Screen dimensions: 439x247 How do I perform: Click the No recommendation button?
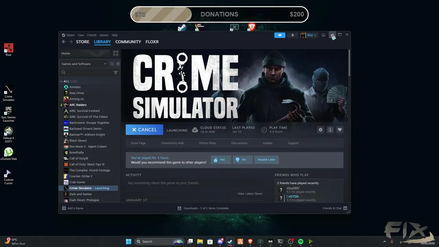pyautogui.click(x=243, y=160)
